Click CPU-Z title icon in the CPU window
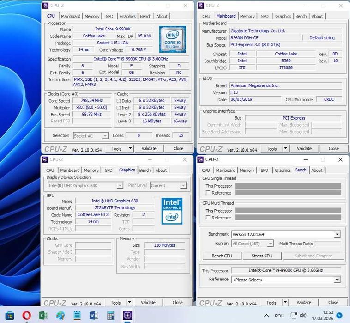The image size is (350, 323). click(45, 6)
